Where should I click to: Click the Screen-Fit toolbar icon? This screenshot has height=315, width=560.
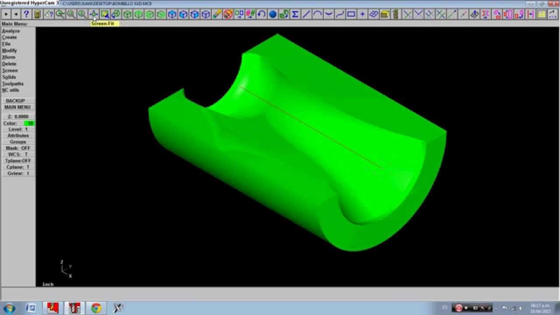[x=93, y=14]
